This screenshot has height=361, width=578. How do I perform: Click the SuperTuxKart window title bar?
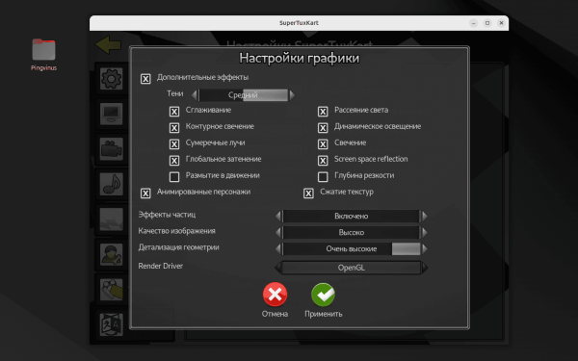pos(299,23)
